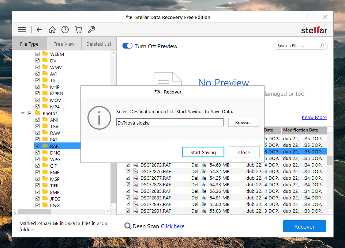This screenshot has width=345, height=248.
Task: Select the EMF tree item
Action: click(x=55, y=172)
